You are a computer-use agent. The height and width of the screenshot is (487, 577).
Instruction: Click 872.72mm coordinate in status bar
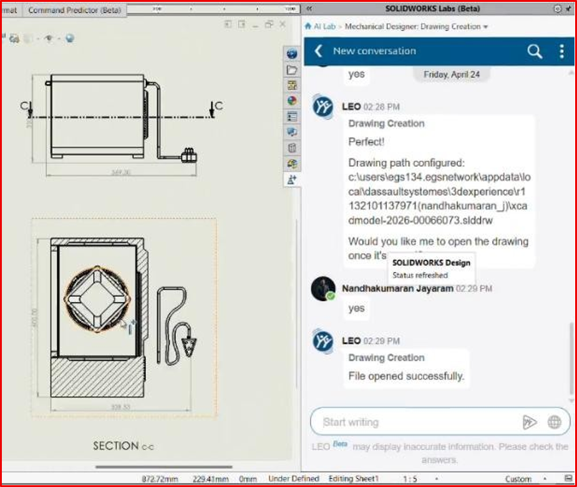160,479
